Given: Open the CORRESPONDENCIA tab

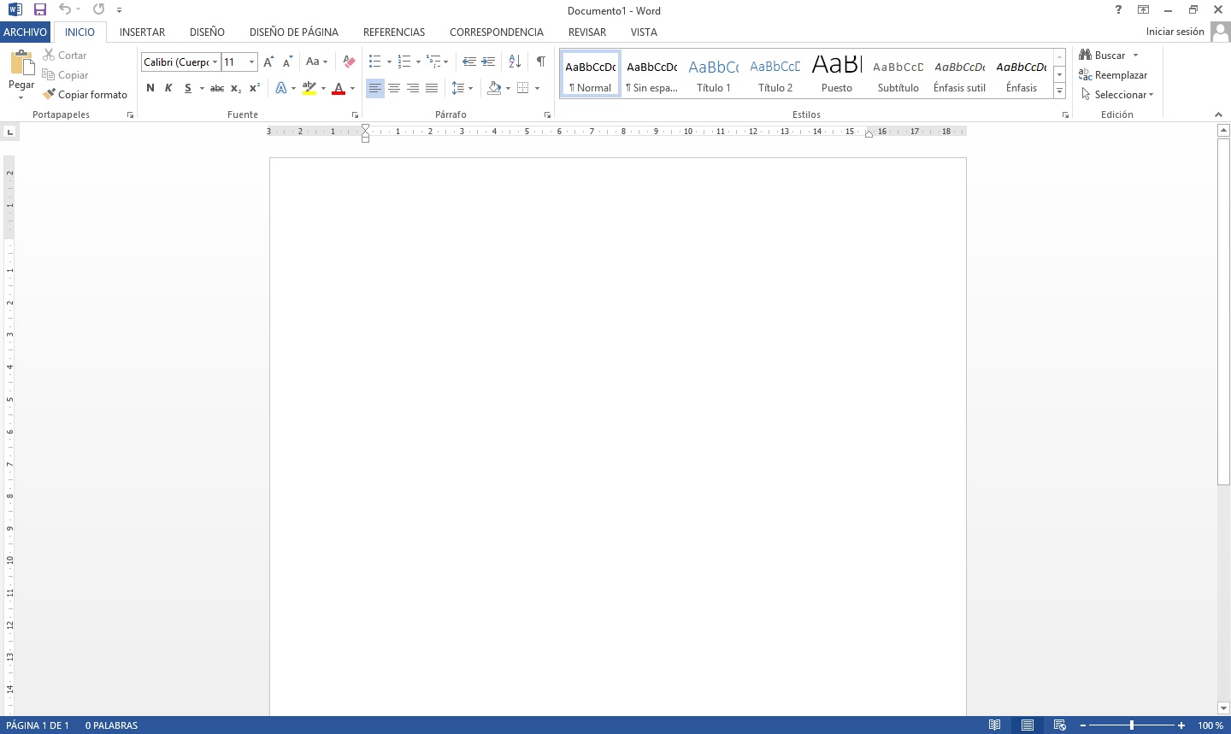Looking at the screenshot, I should click(497, 32).
